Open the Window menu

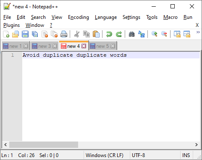click(x=35, y=25)
